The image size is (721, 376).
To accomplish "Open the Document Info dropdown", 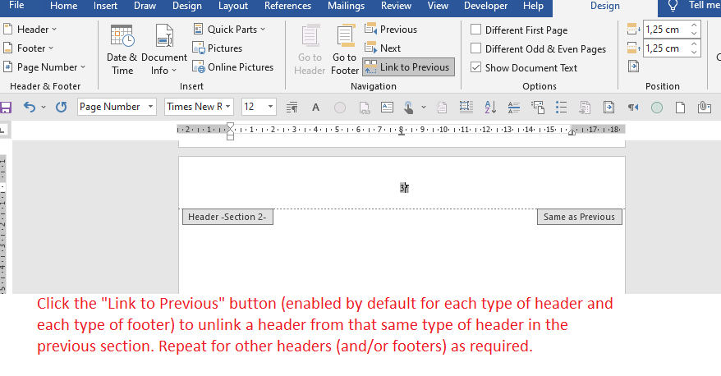I will (x=164, y=51).
